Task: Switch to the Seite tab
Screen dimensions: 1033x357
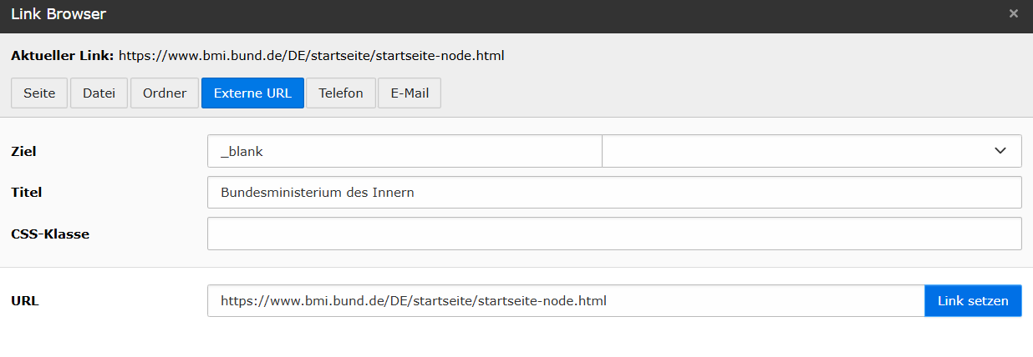Action: pos(39,93)
